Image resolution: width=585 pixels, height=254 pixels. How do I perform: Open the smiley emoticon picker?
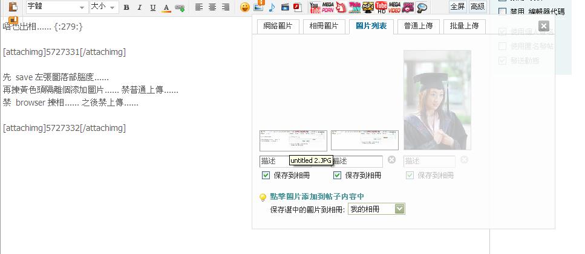[244, 7]
